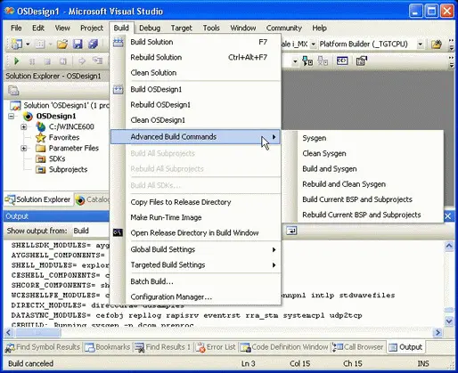458x373 pixels.
Task: Open the Tools menu
Action: pos(211,28)
